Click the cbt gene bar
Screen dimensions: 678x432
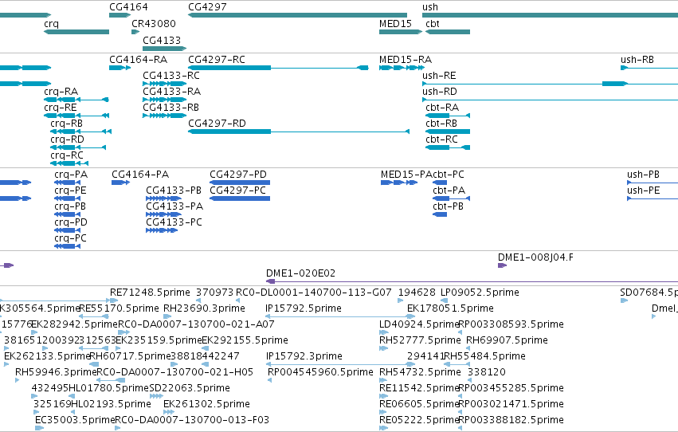(x=448, y=32)
